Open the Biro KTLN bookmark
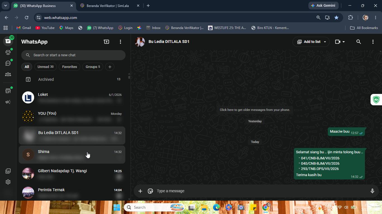The width and height of the screenshot is (382, 214). pyautogui.click(x=270, y=28)
